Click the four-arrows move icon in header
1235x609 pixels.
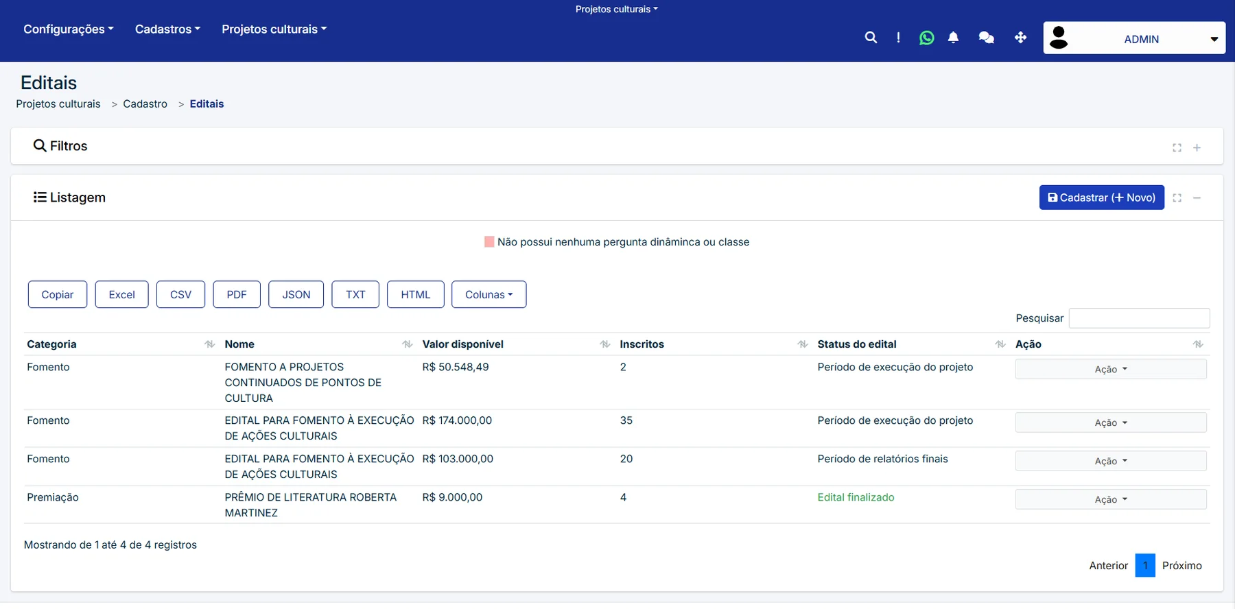click(1020, 38)
